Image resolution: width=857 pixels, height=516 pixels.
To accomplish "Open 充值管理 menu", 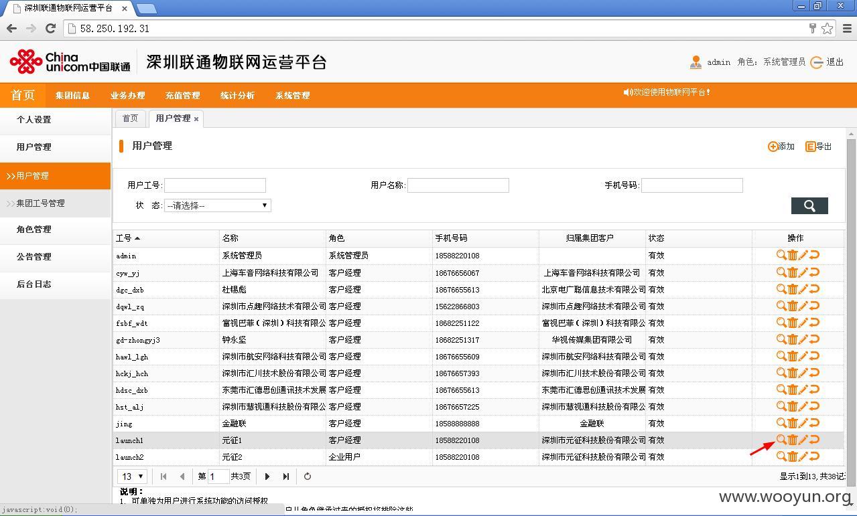I will pyautogui.click(x=182, y=95).
